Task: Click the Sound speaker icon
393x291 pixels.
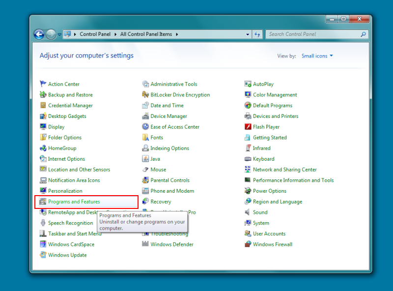Action: point(248,212)
